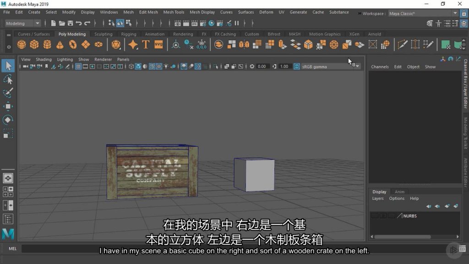Image resolution: width=469 pixels, height=264 pixels.
Task: Toggle smooth shade all in viewport
Action: point(138,66)
